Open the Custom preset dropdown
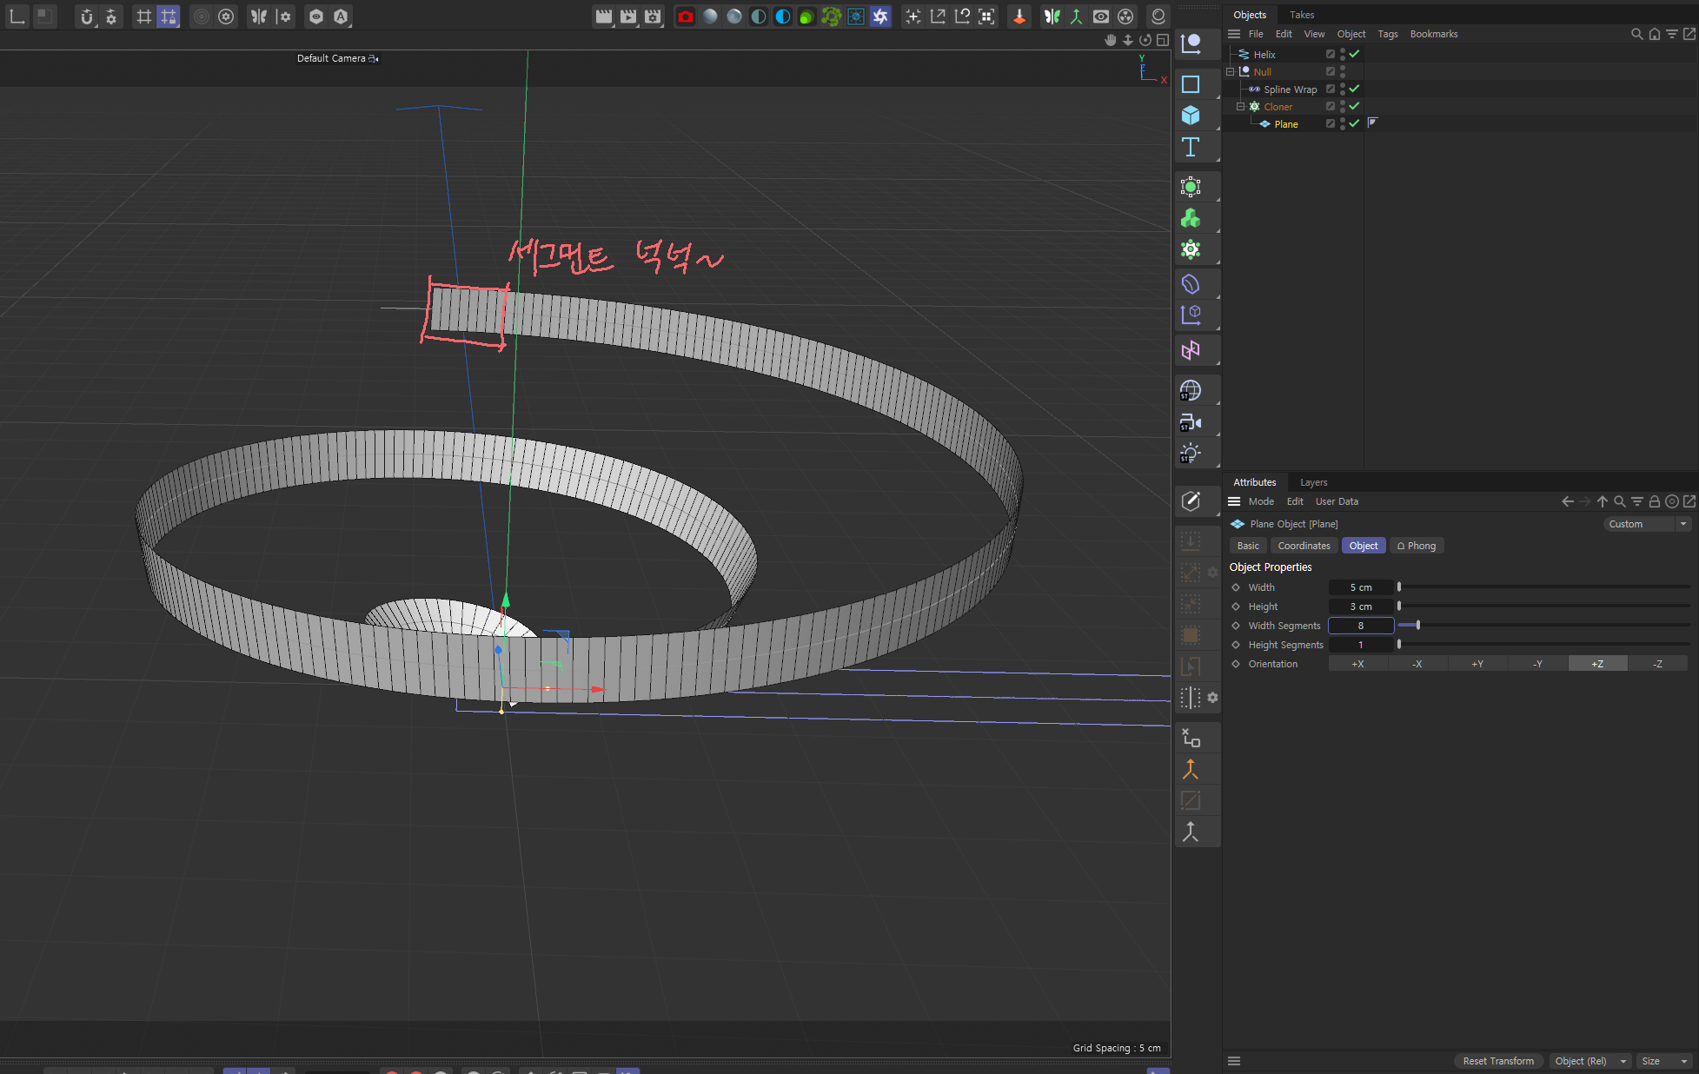Viewport: 1699px width, 1074px height. [1646, 524]
